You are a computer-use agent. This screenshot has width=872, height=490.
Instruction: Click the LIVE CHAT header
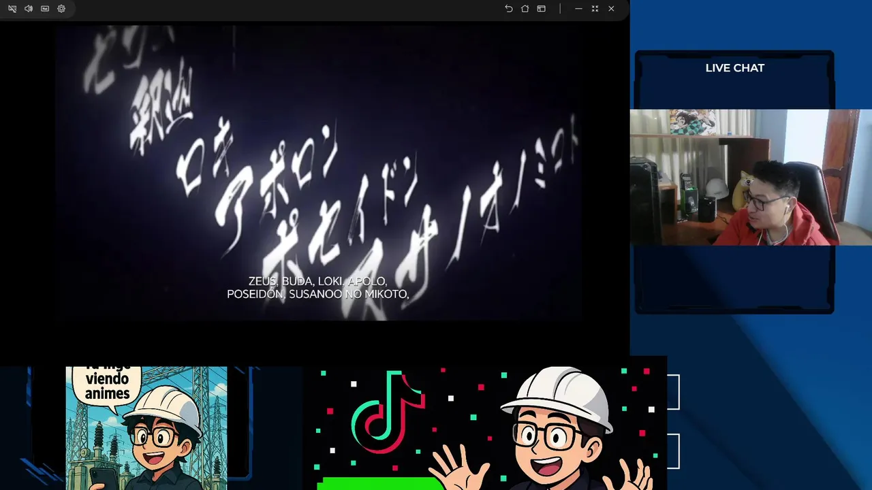click(x=735, y=68)
